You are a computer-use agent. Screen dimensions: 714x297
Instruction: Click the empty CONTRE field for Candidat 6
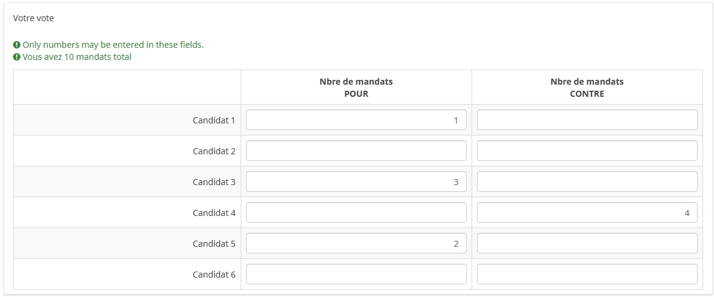[587, 274]
